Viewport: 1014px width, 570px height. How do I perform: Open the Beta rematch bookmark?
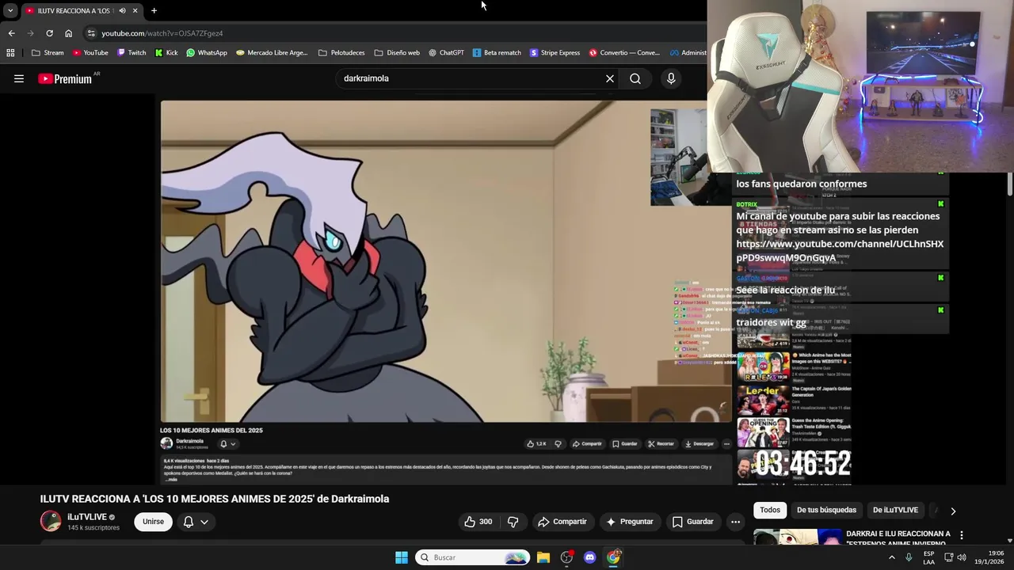tap(497, 53)
